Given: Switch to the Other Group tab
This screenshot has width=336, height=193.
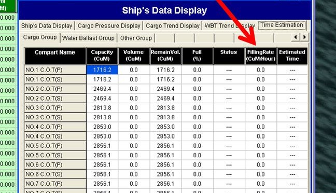Looking at the screenshot, I should tap(136, 38).
